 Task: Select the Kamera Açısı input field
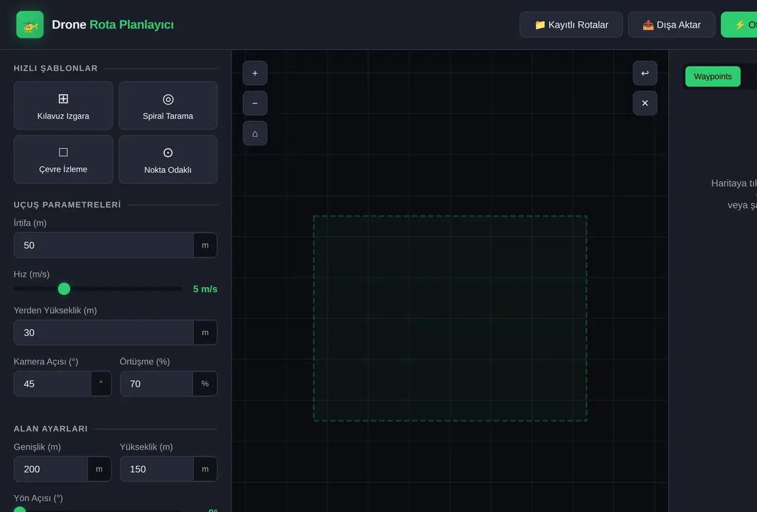pos(52,384)
